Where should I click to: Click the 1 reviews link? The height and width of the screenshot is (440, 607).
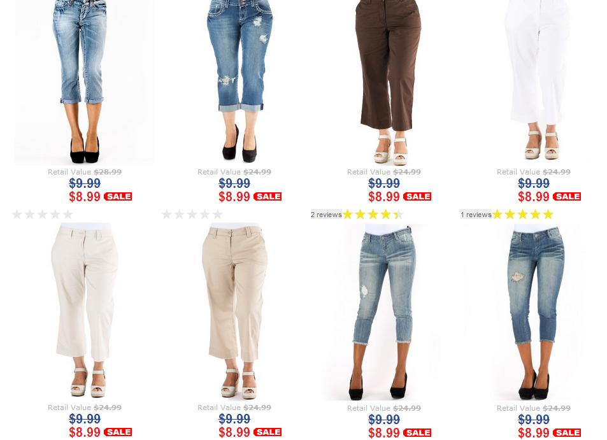[476, 215]
